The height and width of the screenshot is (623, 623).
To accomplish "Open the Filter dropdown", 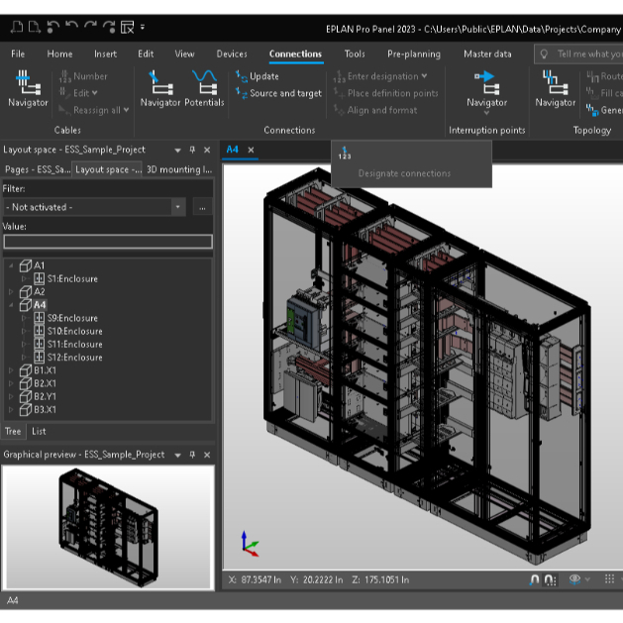I will pos(177,207).
